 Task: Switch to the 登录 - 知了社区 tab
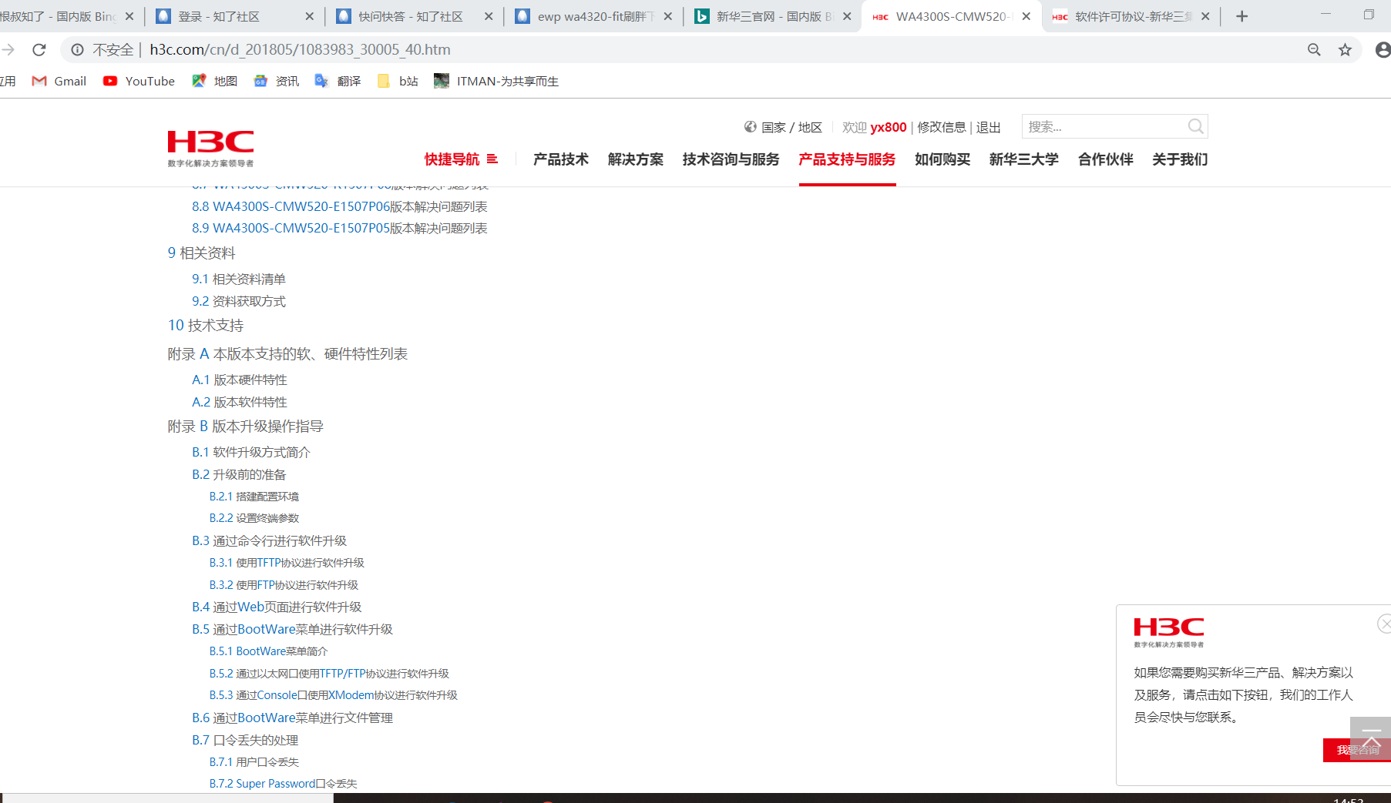(235, 16)
